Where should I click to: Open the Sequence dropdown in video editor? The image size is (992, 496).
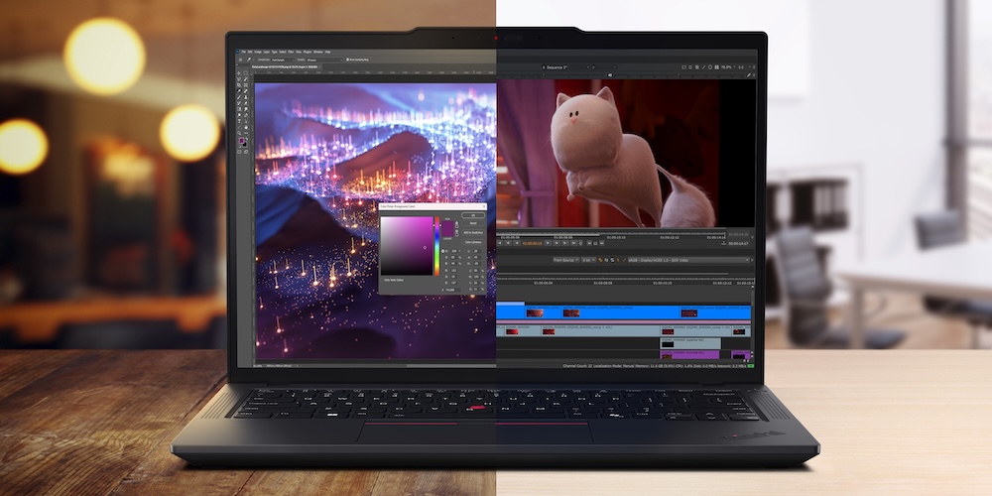[x=566, y=67]
